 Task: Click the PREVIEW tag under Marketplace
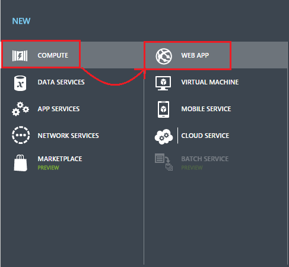pyautogui.click(x=48, y=168)
